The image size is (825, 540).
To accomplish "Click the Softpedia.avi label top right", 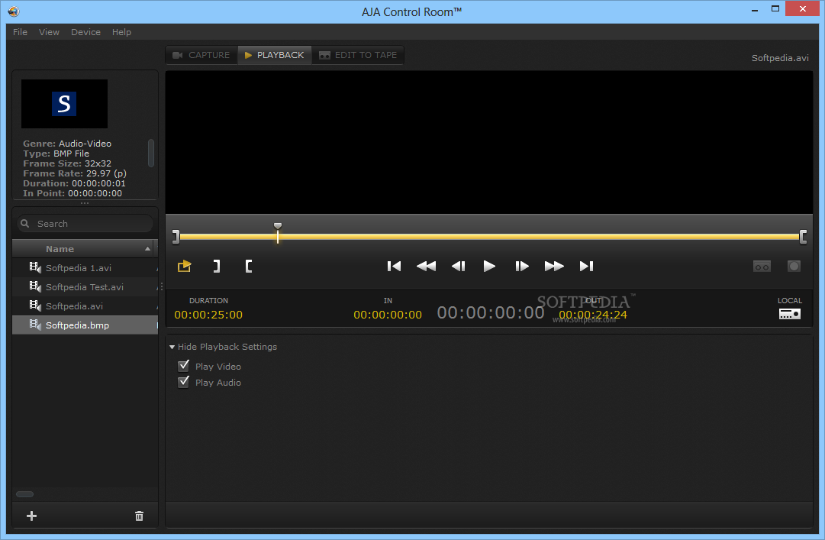I will (780, 58).
